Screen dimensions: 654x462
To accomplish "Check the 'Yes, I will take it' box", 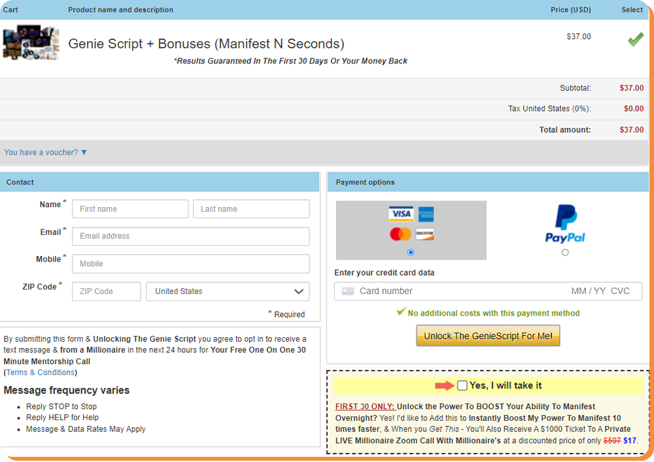I will point(462,386).
